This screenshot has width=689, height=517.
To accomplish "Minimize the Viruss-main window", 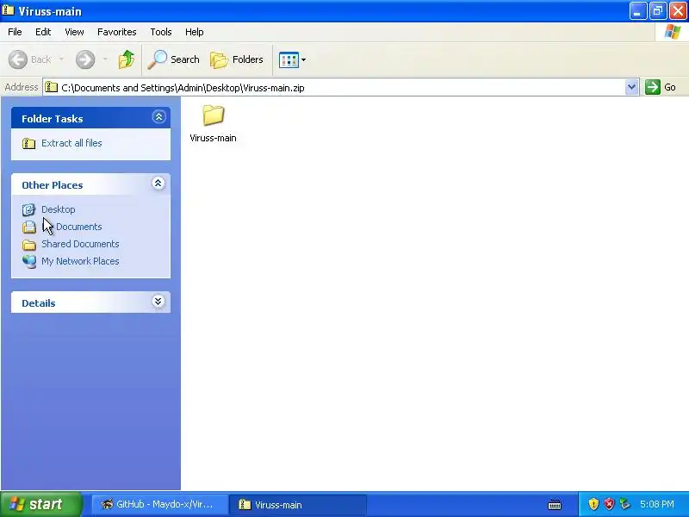I will pos(638,11).
